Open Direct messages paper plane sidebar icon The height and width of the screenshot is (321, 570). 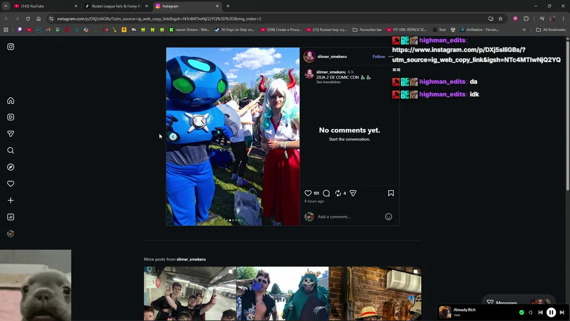click(11, 134)
